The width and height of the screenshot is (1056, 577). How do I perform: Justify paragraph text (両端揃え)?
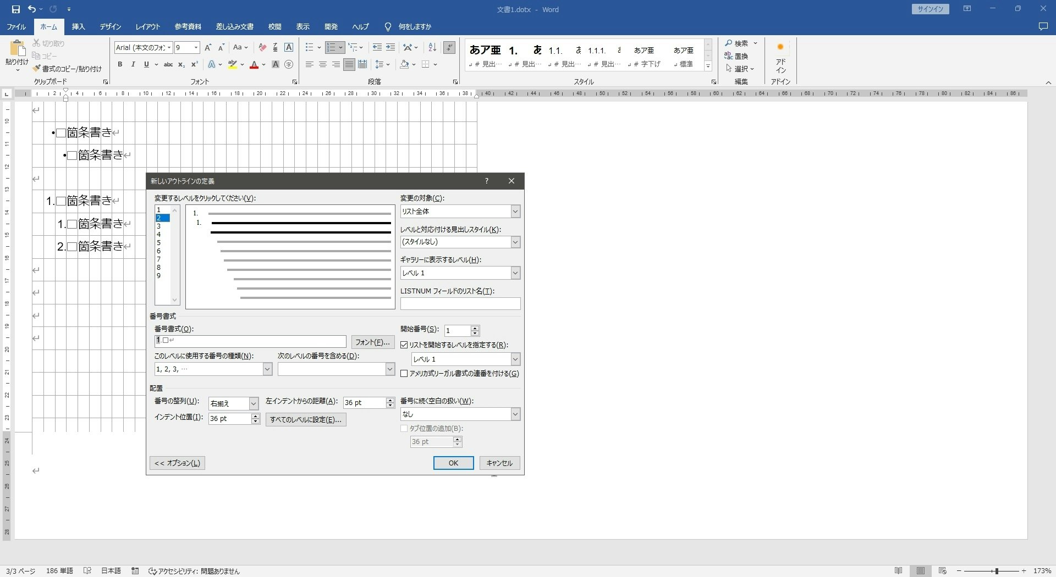(x=349, y=64)
